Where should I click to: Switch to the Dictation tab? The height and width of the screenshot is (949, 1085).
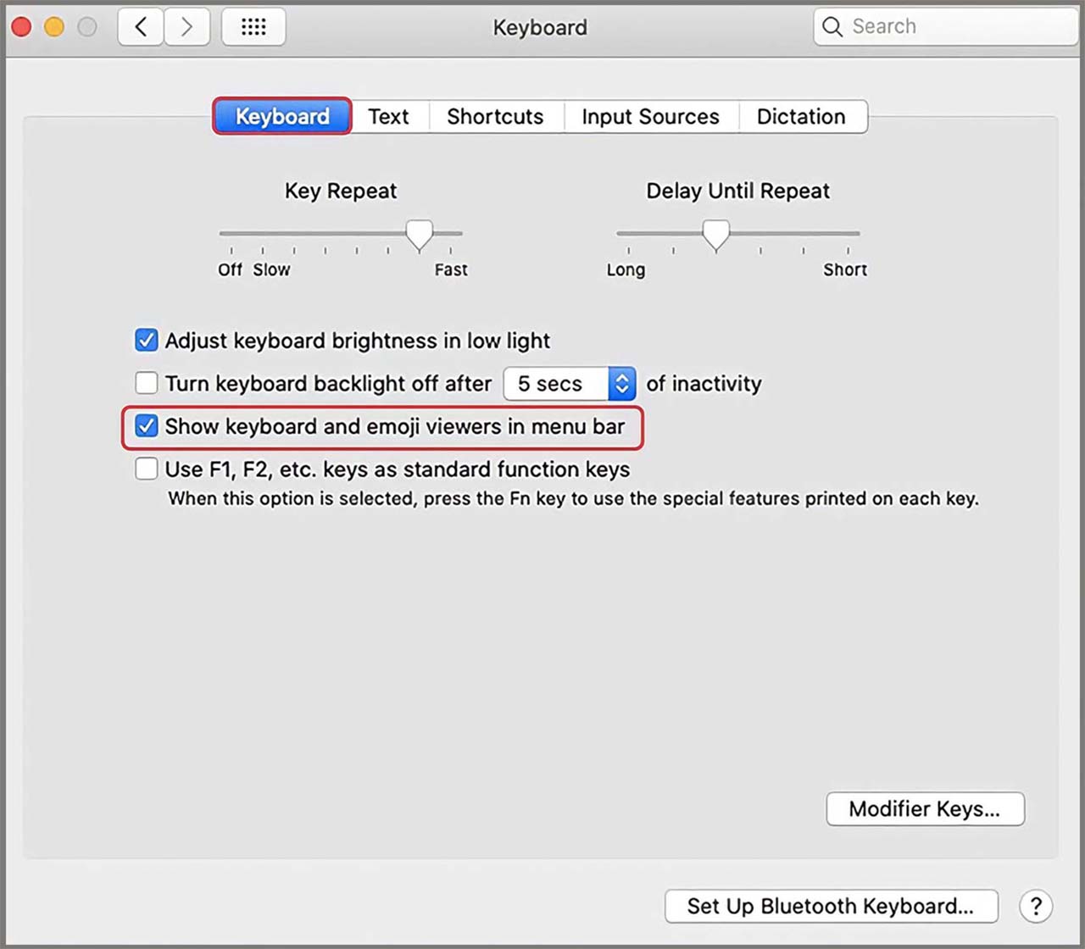click(801, 116)
